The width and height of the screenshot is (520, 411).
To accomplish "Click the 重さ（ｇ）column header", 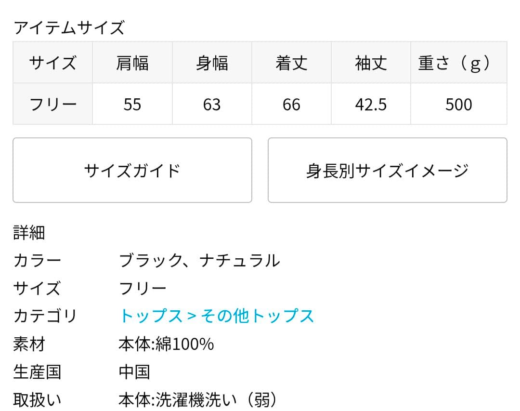I will [x=457, y=63].
